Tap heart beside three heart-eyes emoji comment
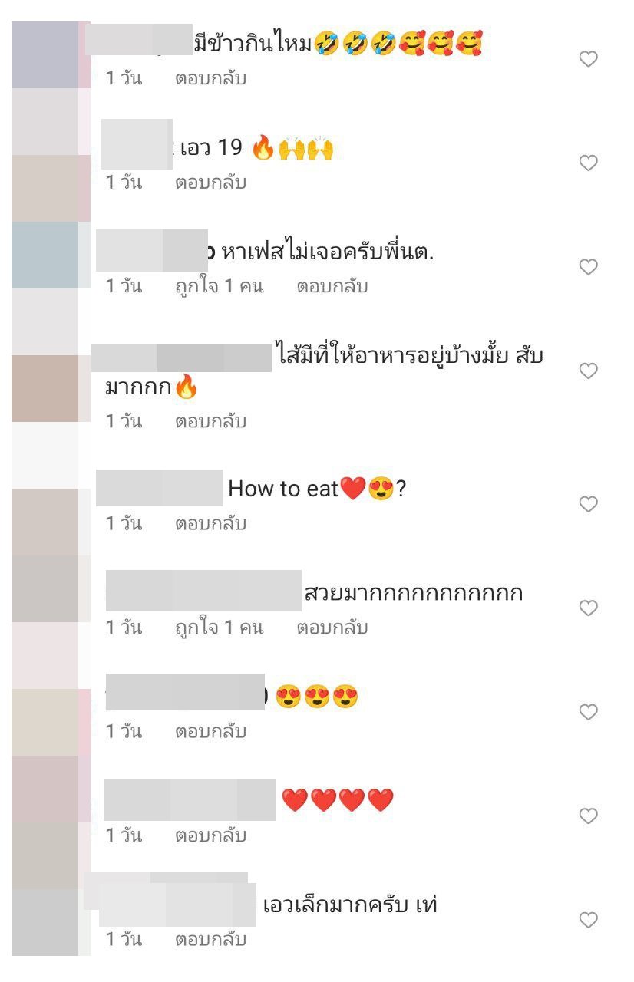The height and width of the screenshot is (982, 634). pos(588,712)
